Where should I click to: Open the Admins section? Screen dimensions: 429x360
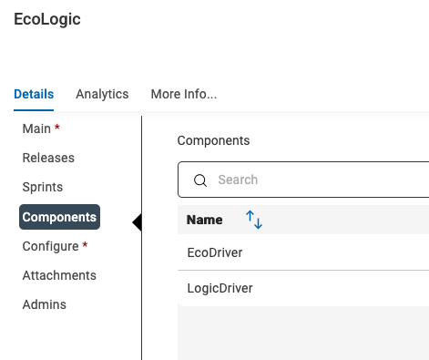pyautogui.click(x=45, y=304)
